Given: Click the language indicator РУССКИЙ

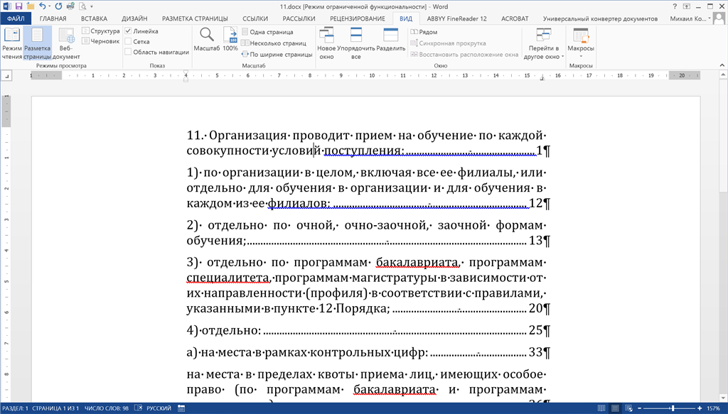Looking at the screenshot, I should (x=159, y=408).
